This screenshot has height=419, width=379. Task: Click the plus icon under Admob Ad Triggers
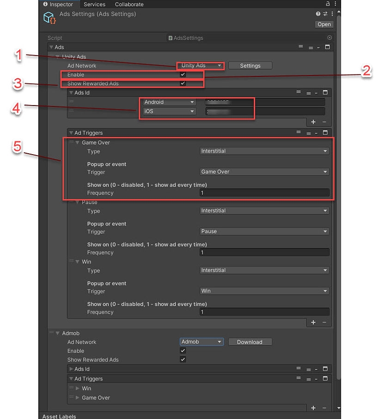(x=313, y=407)
